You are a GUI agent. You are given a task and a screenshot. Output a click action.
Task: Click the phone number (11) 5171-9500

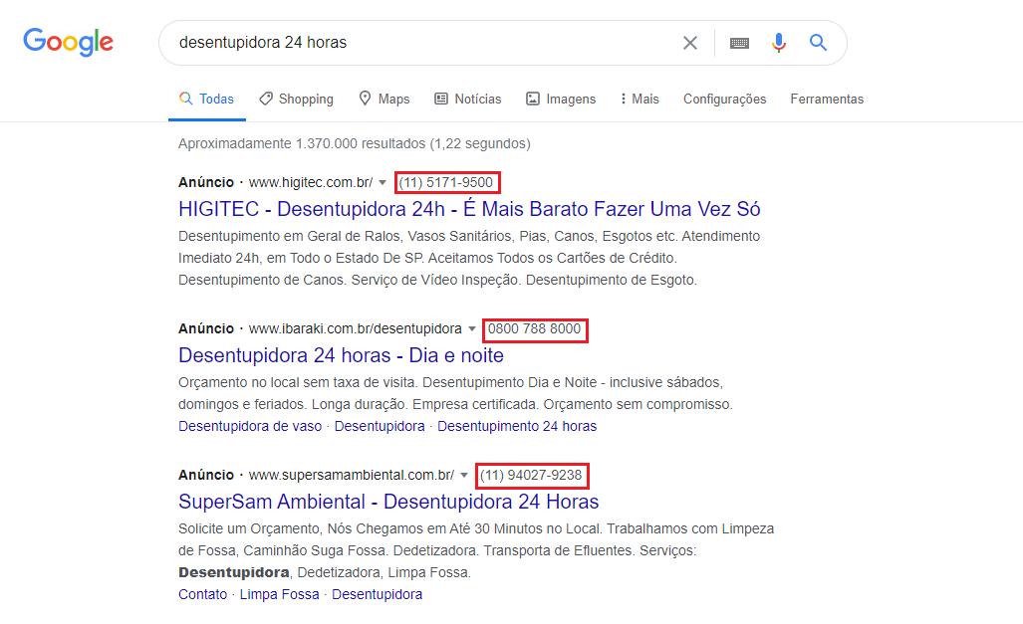click(x=446, y=182)
